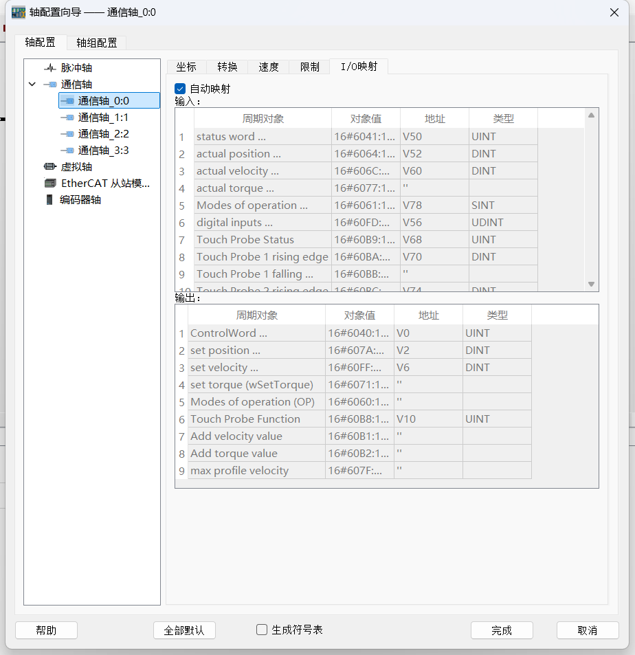Open the 转换 tab
635x655 pixels.
pyautogui.click(x=227, y=67)
